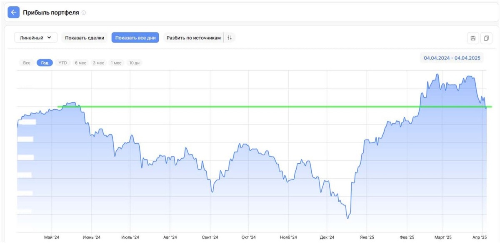Image resolution: width=500 pixels, height=243 pixels.
Task: Click the Июль '24 axis label
Action: click(130, 237)
